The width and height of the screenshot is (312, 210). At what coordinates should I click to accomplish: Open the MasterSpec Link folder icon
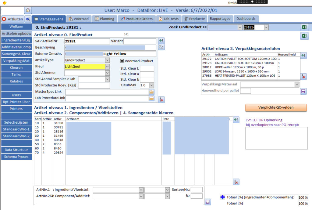[x=151, y=92]
